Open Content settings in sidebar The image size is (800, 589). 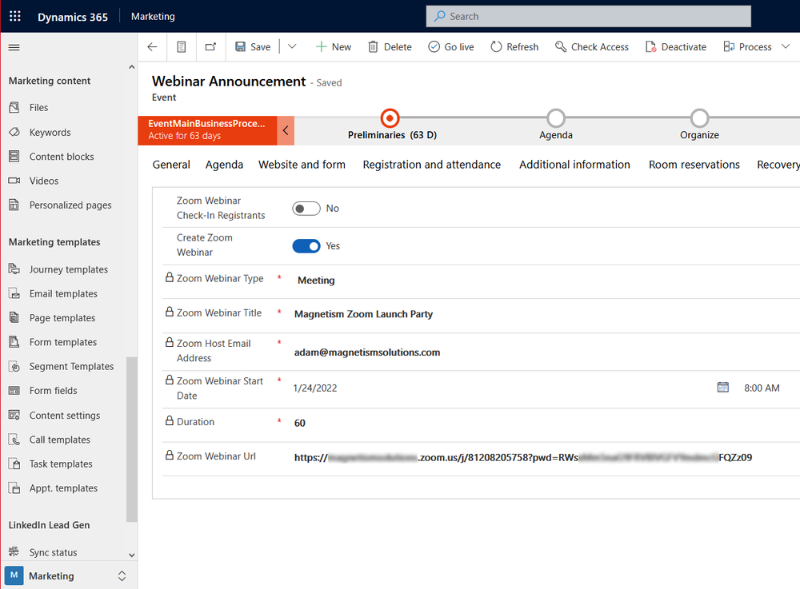64,416
